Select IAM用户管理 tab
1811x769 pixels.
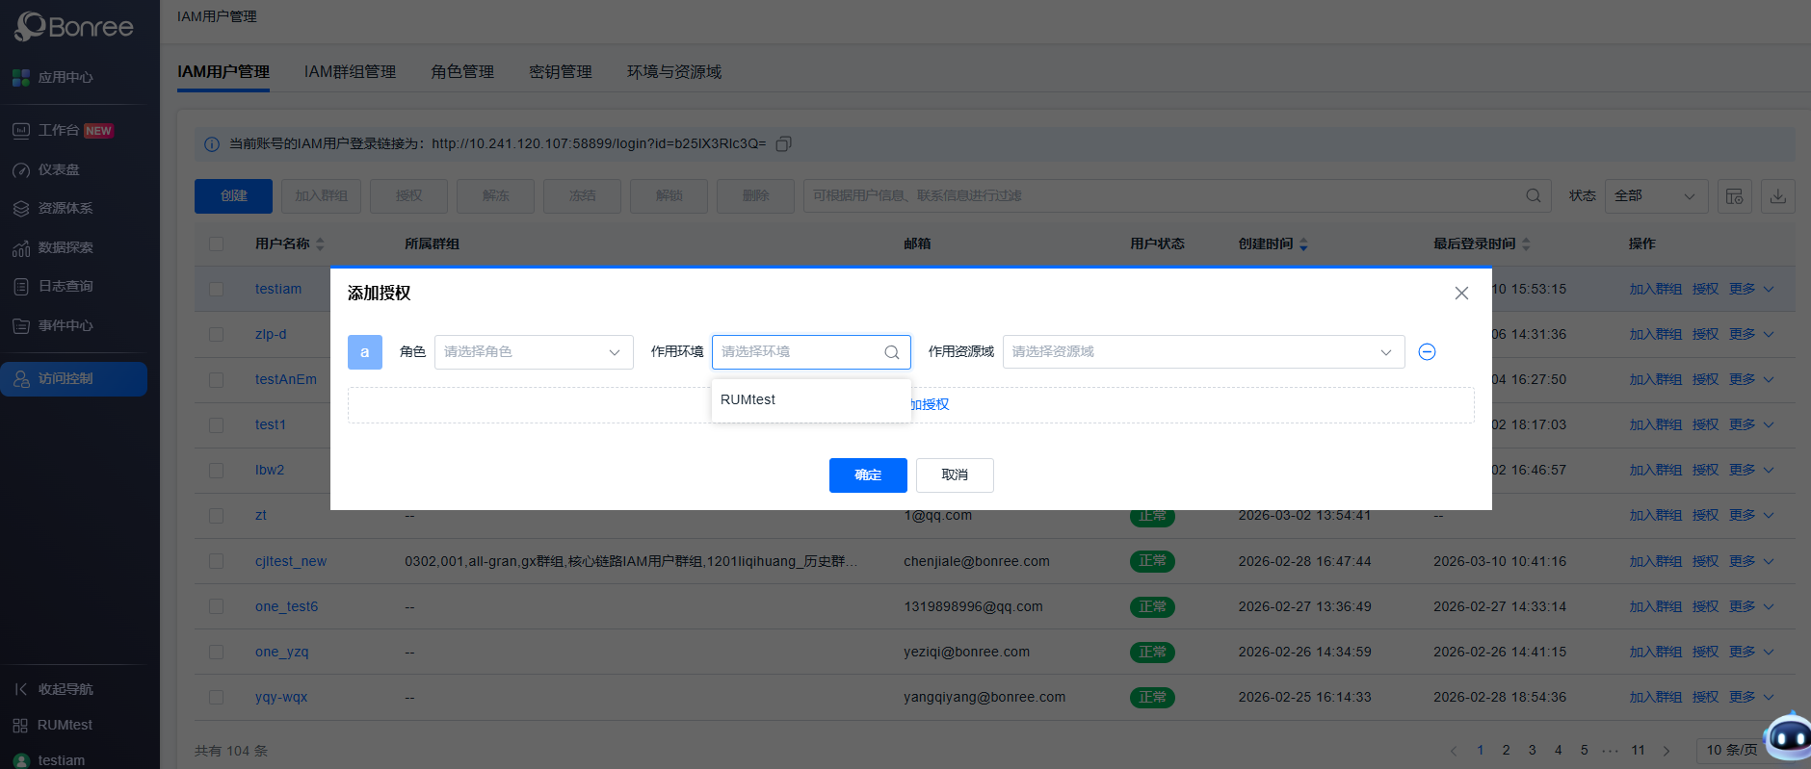(x=223, y=72)
